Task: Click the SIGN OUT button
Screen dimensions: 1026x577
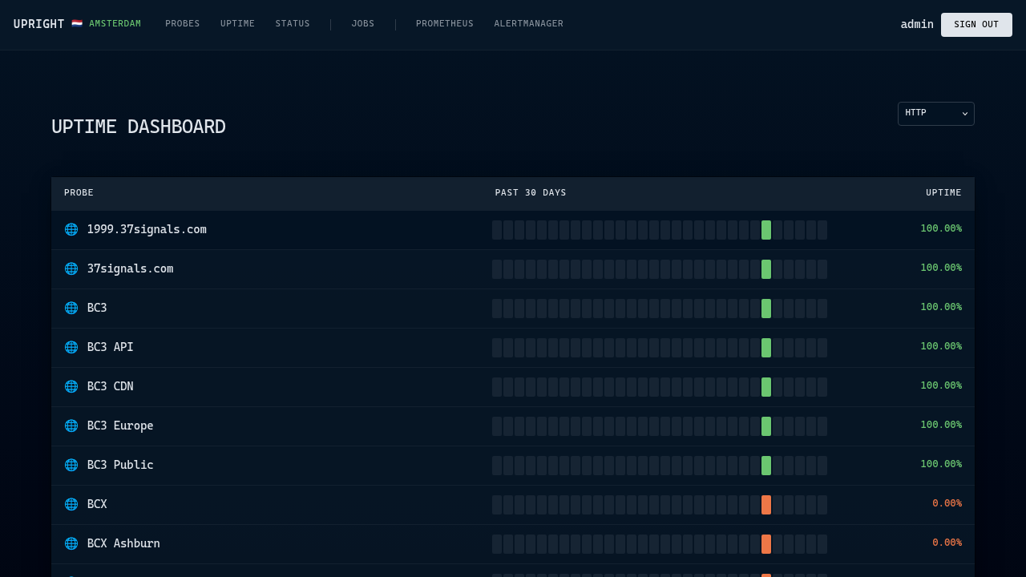Action: [x=976, y=25]
